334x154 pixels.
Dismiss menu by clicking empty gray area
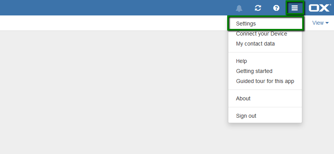(106, 91)
